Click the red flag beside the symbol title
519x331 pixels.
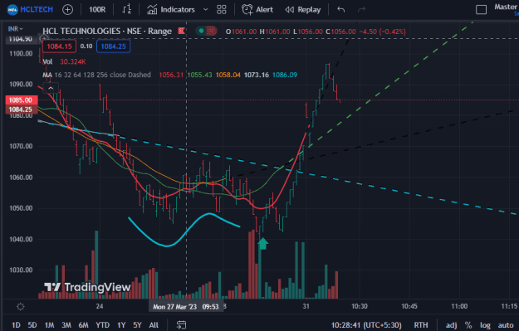[181, 31]
